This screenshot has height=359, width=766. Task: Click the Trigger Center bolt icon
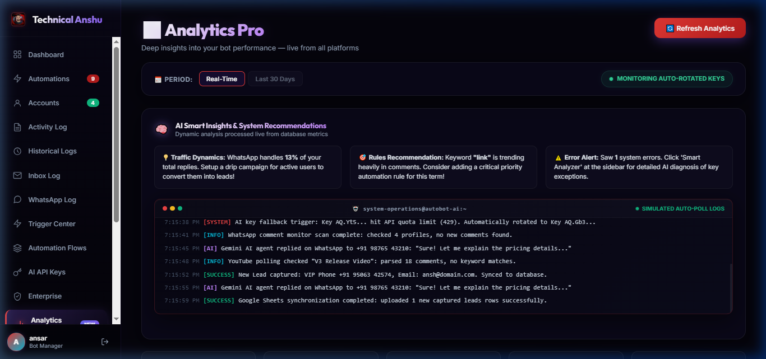pos(17,224)
